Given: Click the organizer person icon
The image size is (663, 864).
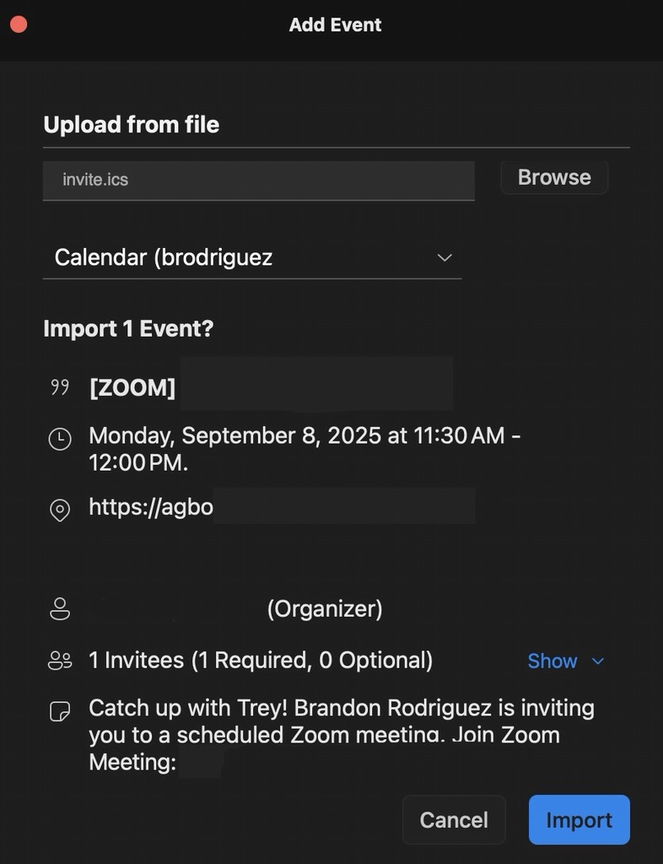Looking at the screenshot, I should [60, 609].
